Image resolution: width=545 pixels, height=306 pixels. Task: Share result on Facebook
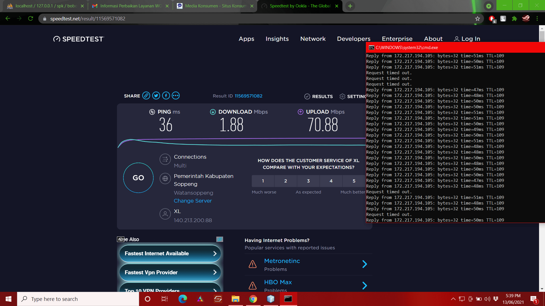pos(166,96)
